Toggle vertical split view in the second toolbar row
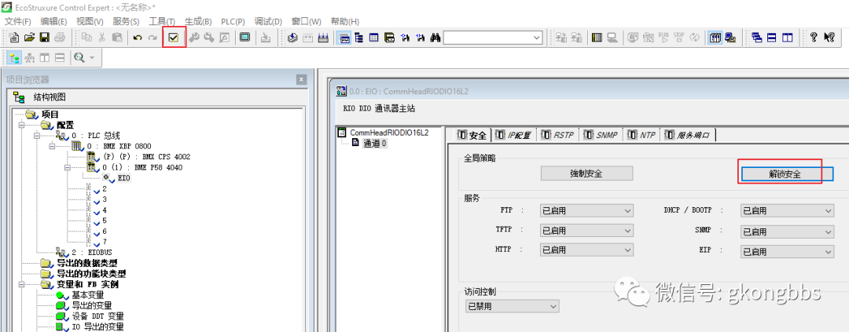Screen dimensions: 849x332 click(x=45, y=57)
